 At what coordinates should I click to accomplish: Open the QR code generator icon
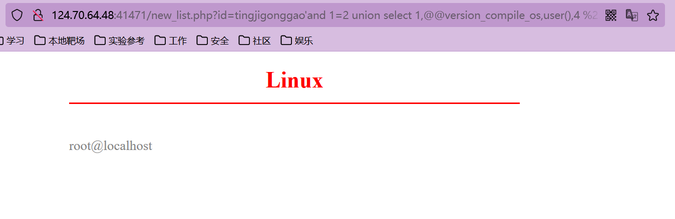pos(611,15)
